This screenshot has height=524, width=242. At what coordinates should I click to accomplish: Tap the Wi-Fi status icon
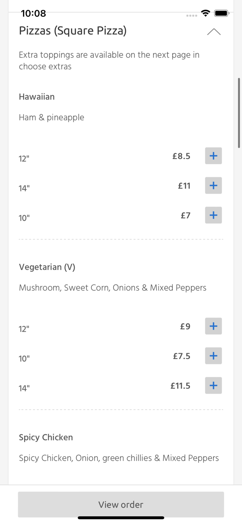click(x=206, y=13)
